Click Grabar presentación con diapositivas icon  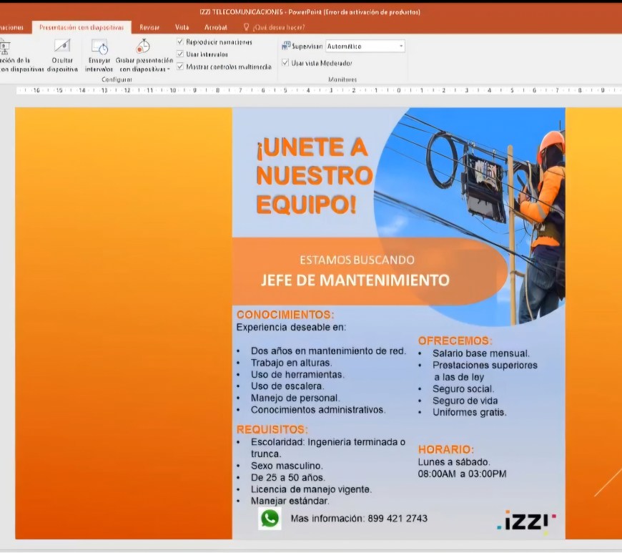(x=143, y=47)
